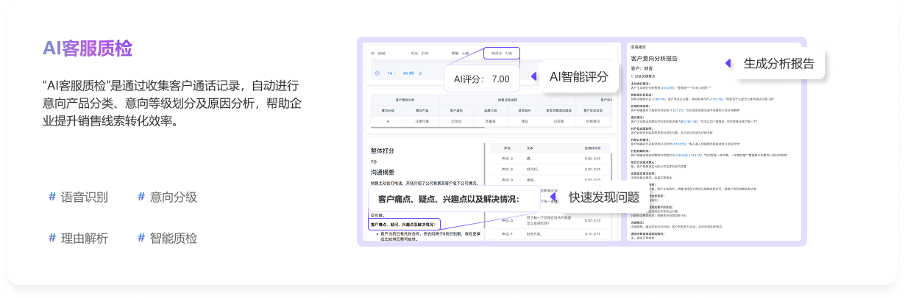
Task: Click the purple arrow beside AI智能评分
Action: click(533, 76)
